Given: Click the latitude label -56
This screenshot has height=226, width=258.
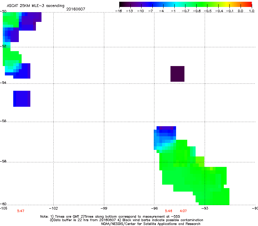Looking at the screenshot, I should [x=3, y=121].
